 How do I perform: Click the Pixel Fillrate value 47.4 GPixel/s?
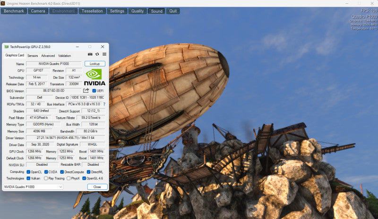[x=39, y=118]
